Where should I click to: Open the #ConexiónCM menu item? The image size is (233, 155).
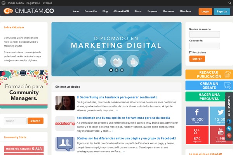point(121,11)
